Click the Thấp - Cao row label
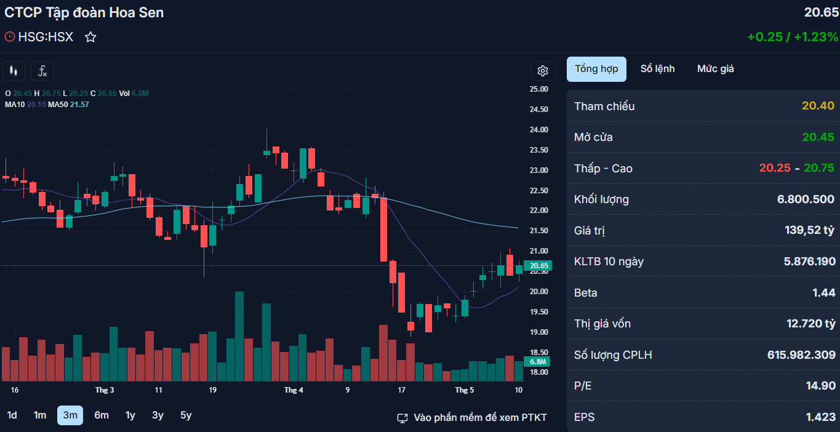840x432 pixels. (603, 169)
